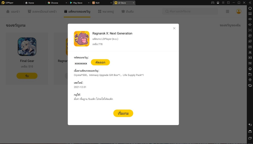Image resolution: width=253 pixels, height=144 pixels.
Task: Click the LD Store search field
Action: pos(190,11)
